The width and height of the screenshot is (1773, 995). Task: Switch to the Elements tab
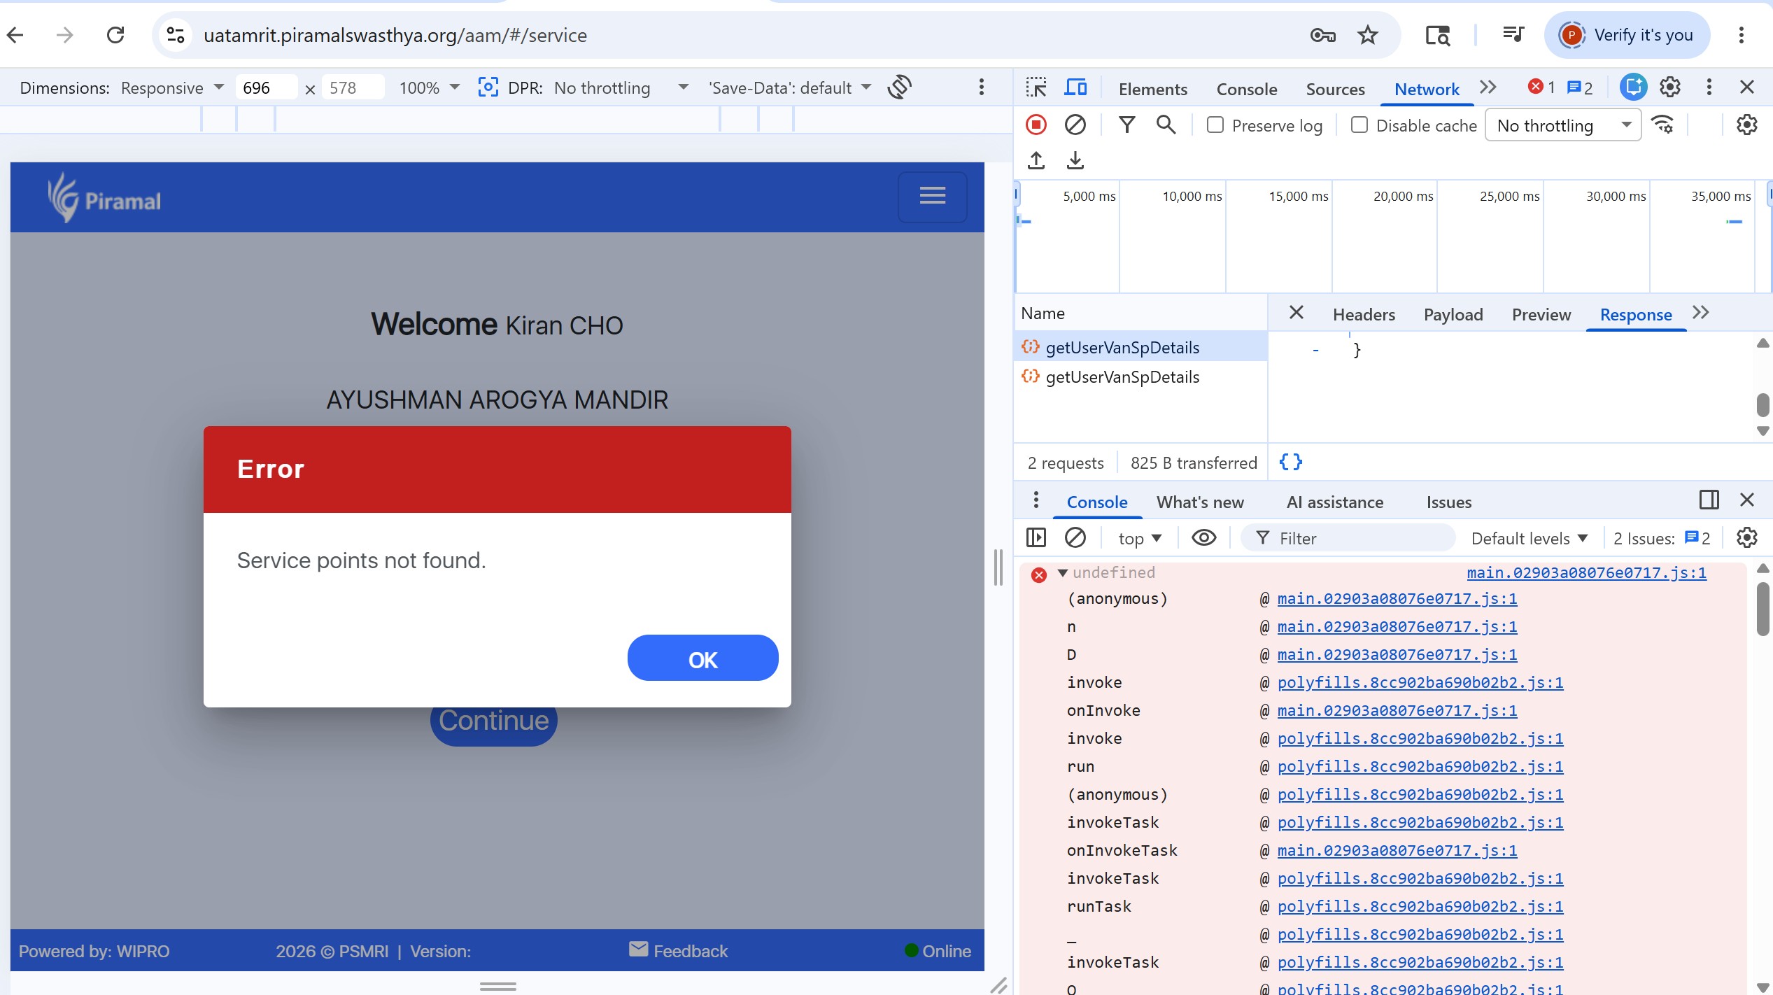(x=1152, y=89)
